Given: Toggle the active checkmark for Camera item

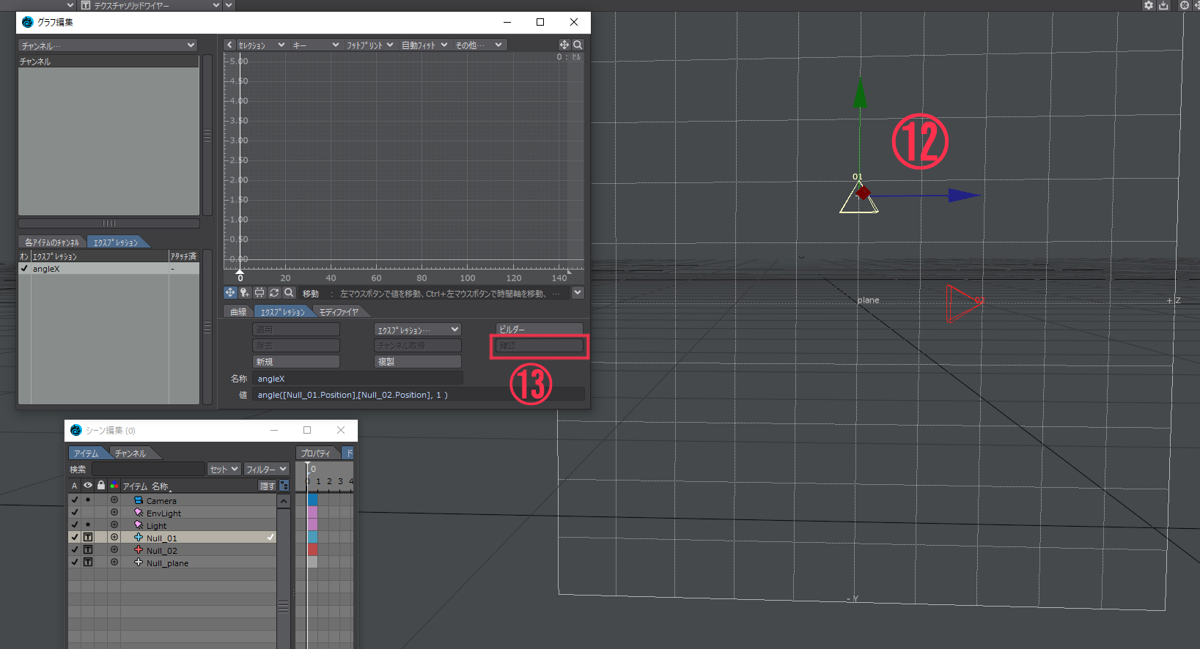Looking at the screenshot, I should pyautogui.click(x=74, y=500).
